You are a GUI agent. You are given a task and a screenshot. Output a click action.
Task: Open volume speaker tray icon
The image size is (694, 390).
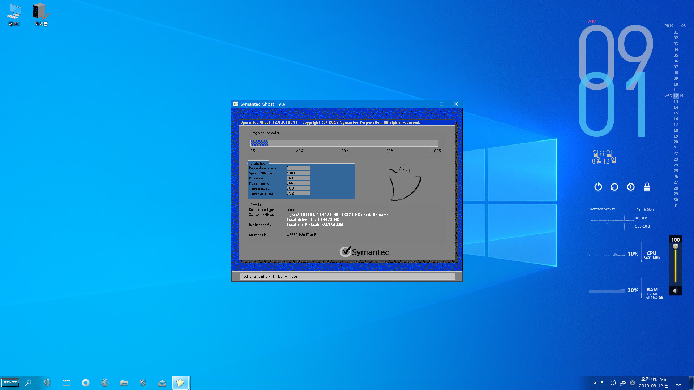pyautogui.click(x=613, y=383)
